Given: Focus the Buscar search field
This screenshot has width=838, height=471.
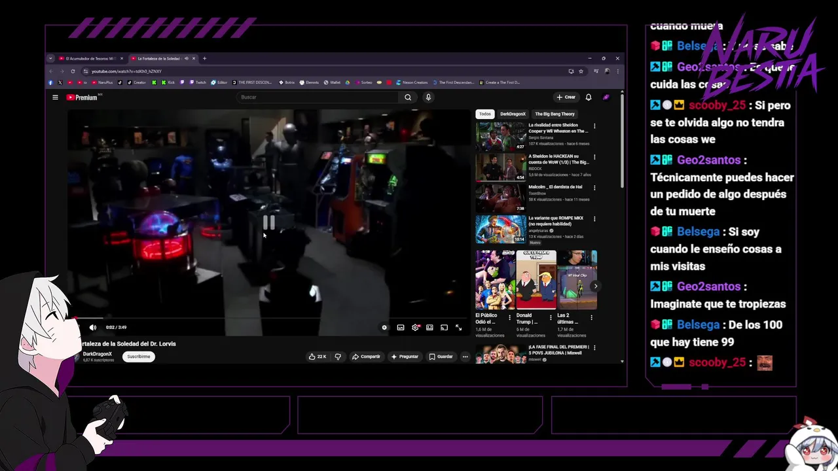Looking at the screenshot, I should pyautogui.click(x=318, y=97).
